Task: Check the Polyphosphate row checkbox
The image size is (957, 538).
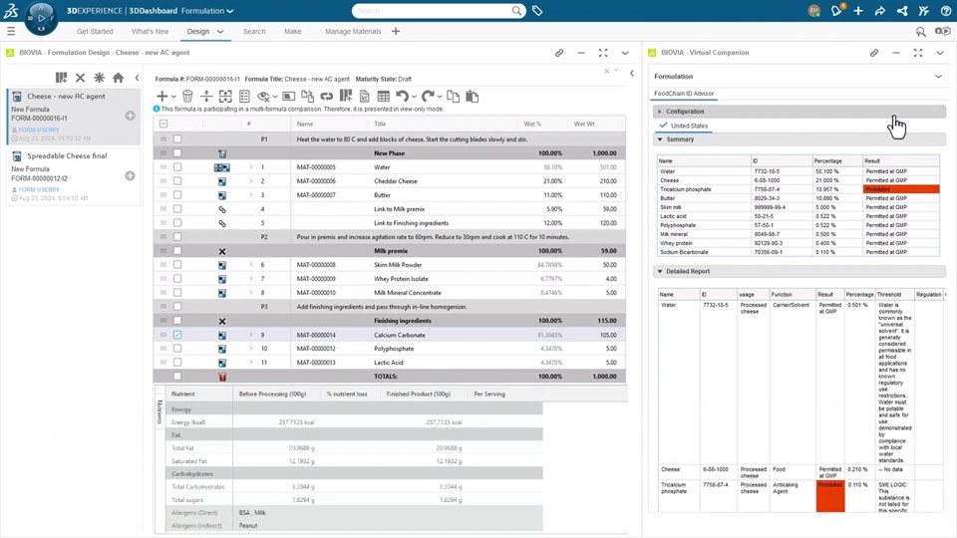Action: 177,349
